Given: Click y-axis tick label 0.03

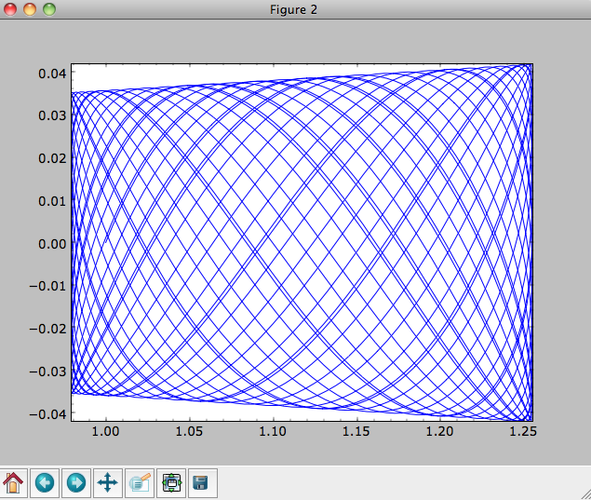Looking at the screenshot, I should (x=52, y=115).
